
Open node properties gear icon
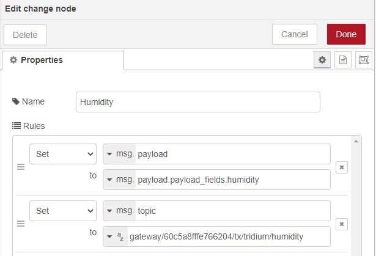pos(323,60)
